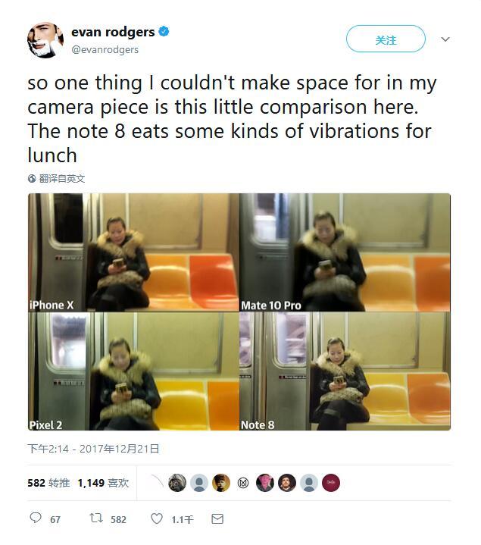The width and height of the screenshot is (481, 545).
Task: Open the dark red circle liker avatar
Action: 331,483
